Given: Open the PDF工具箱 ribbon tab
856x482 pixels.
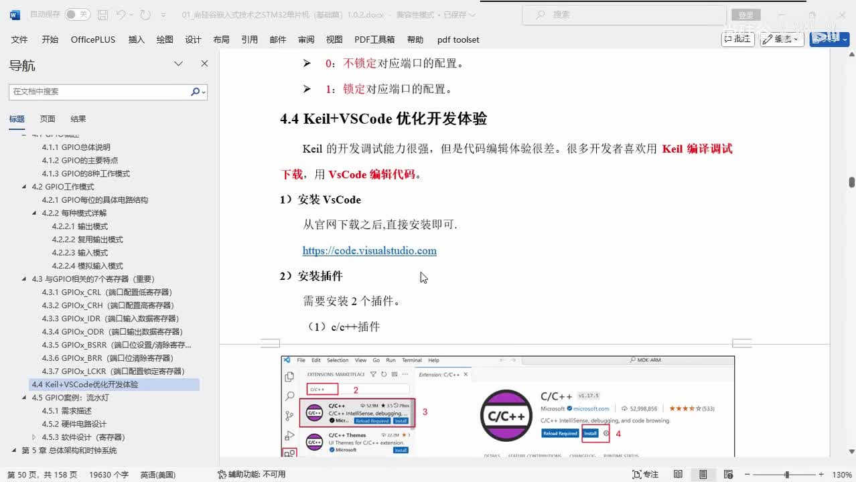Looking at the screenshot, I should coord(374,39).
